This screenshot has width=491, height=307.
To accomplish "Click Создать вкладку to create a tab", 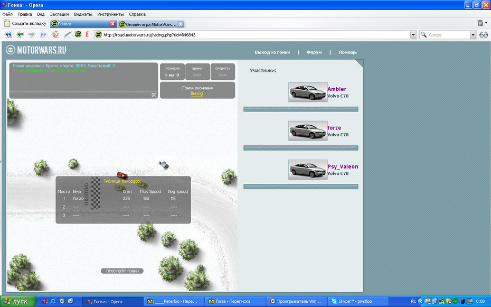I will [x=25, y=23].
